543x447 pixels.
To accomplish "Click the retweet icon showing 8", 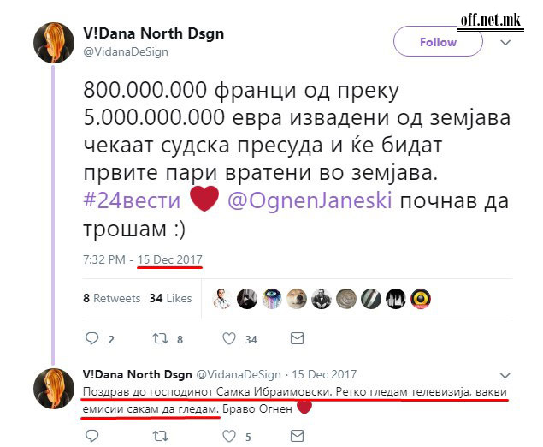I will (x=161, y=338).
